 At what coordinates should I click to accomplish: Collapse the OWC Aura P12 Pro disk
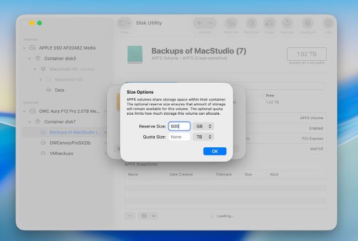(25, 111)
